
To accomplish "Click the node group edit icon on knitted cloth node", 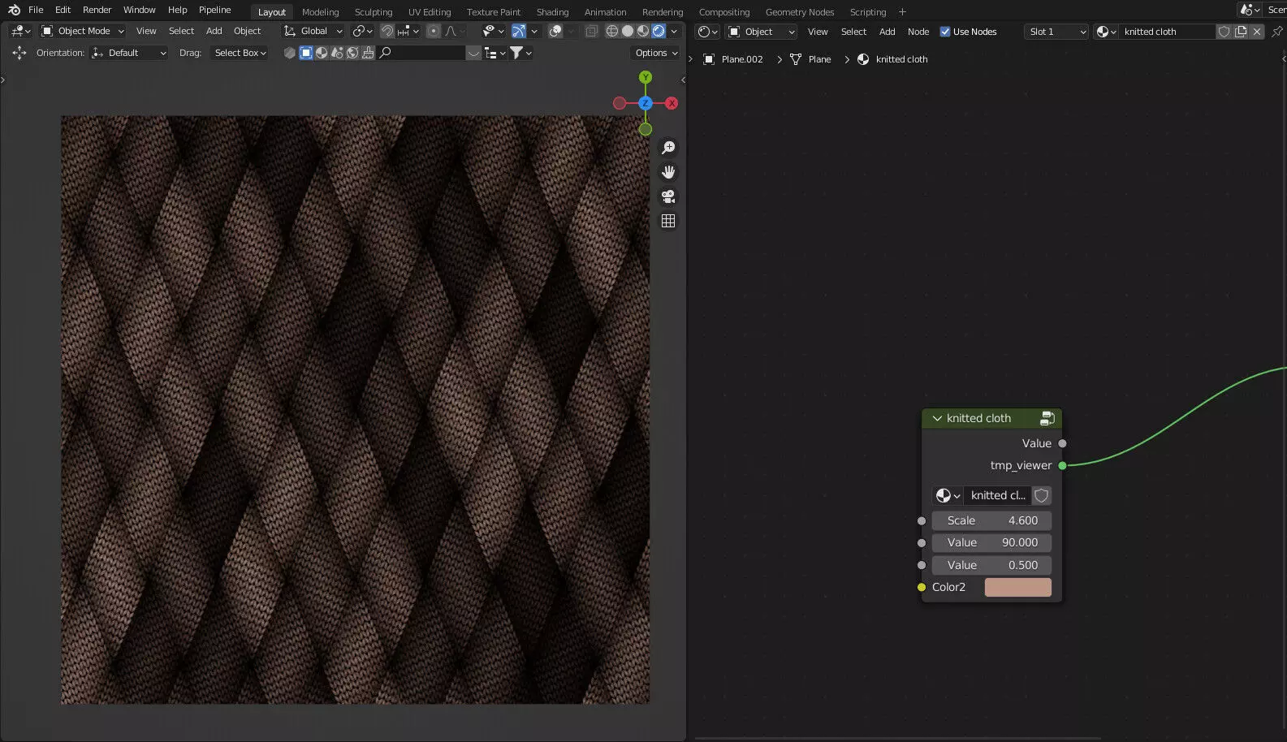I will pos(1047,418).
